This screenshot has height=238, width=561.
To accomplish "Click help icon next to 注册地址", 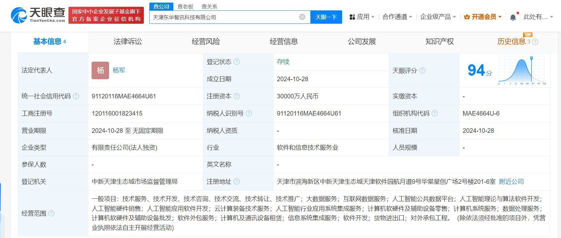I will point(237,182).
